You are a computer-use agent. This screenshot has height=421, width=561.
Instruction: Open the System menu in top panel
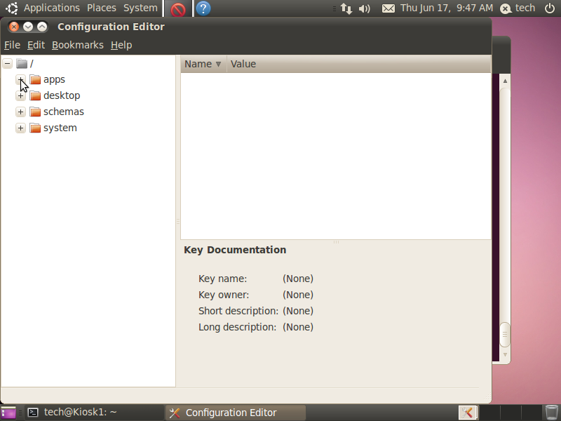point(140,8)
